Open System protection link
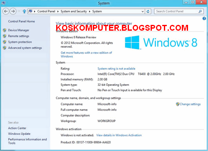Viewport: 208px width, 151px height. click(20, 42)
